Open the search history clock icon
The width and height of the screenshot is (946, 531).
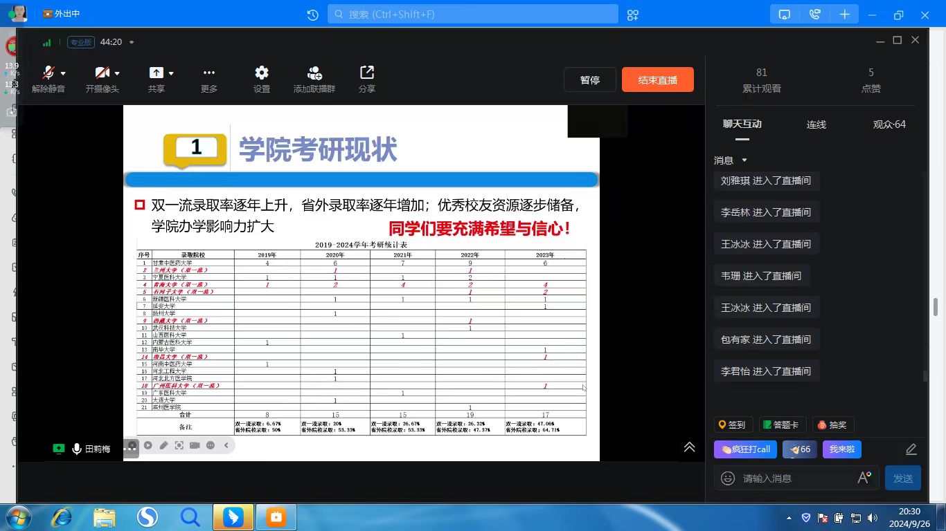click(312, 15)
